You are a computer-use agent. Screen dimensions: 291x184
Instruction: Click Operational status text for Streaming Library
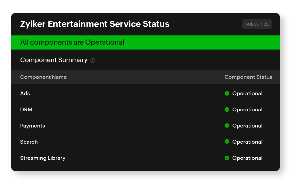click(247, 158)
